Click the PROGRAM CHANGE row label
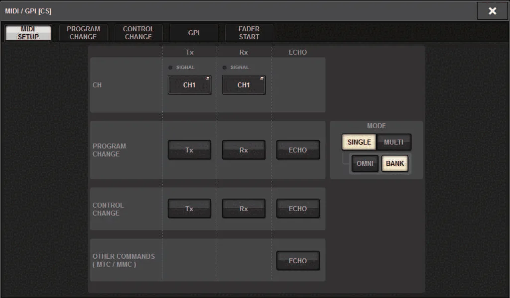 tap(109, 150)
